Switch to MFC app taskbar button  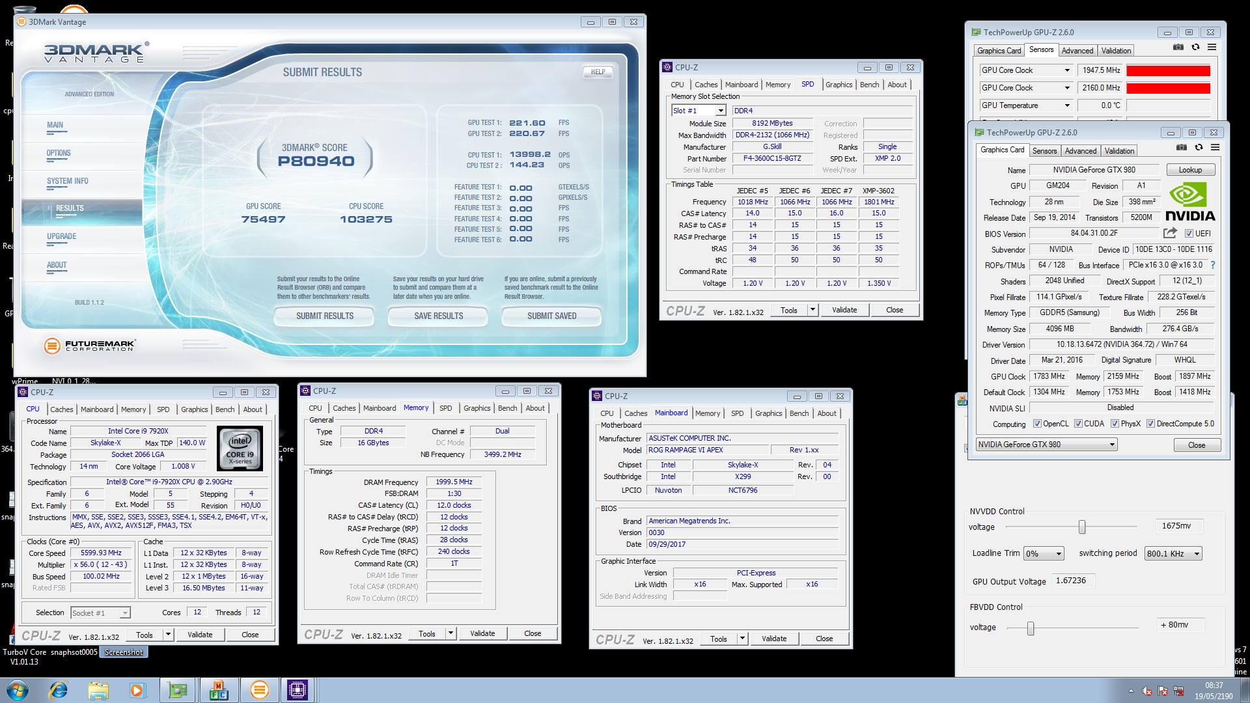219,690
